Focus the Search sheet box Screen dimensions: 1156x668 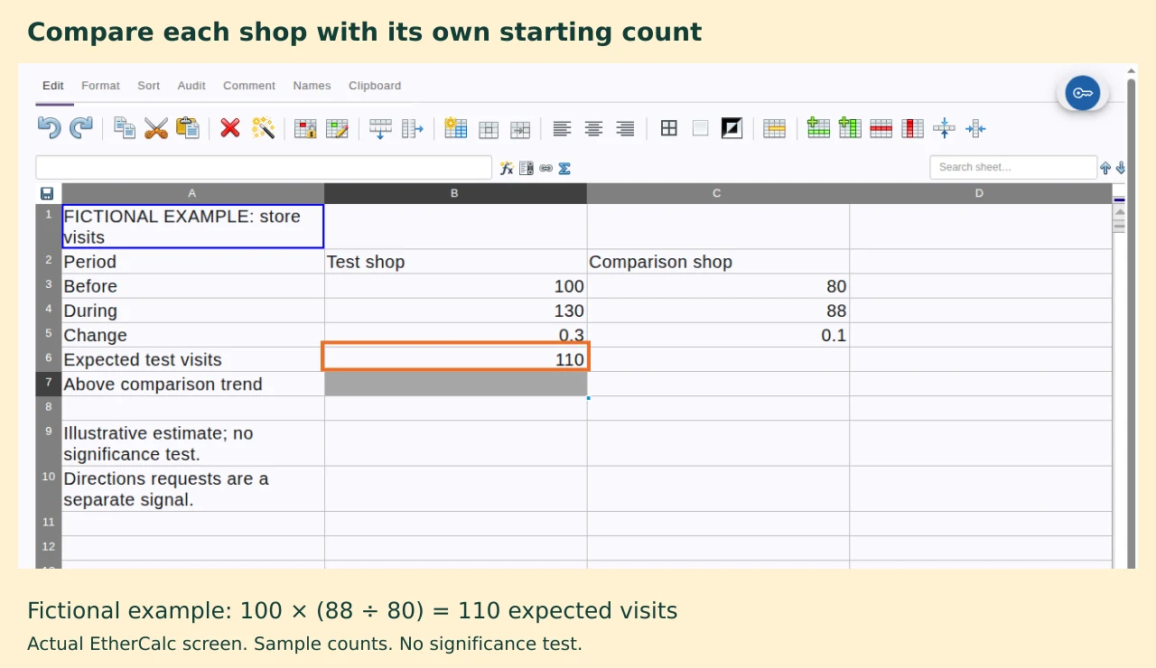(x=1013, y=167)
